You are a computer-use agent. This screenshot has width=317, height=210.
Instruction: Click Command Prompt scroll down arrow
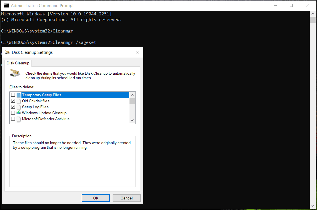pos(313,206)
